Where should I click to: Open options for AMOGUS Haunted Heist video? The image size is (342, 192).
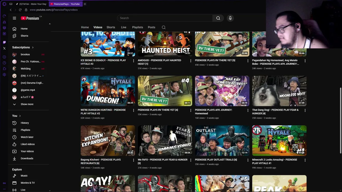point(191,61)
